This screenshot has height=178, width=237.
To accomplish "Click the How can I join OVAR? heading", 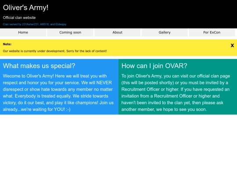I will click(154, 66).
